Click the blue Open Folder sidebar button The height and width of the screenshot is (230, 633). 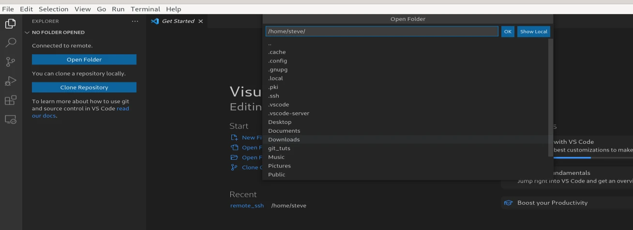[x=84, y=60]
